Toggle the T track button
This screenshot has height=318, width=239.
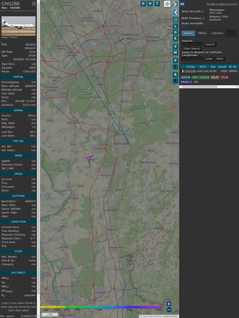[157, 3]
